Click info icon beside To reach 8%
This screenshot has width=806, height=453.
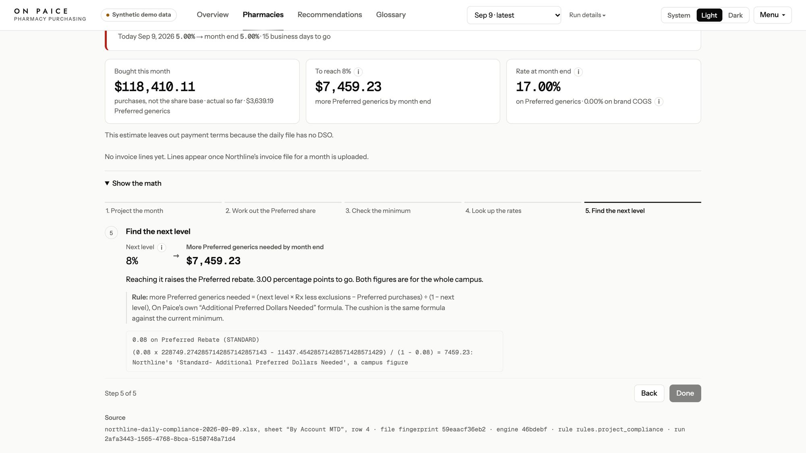358,72
